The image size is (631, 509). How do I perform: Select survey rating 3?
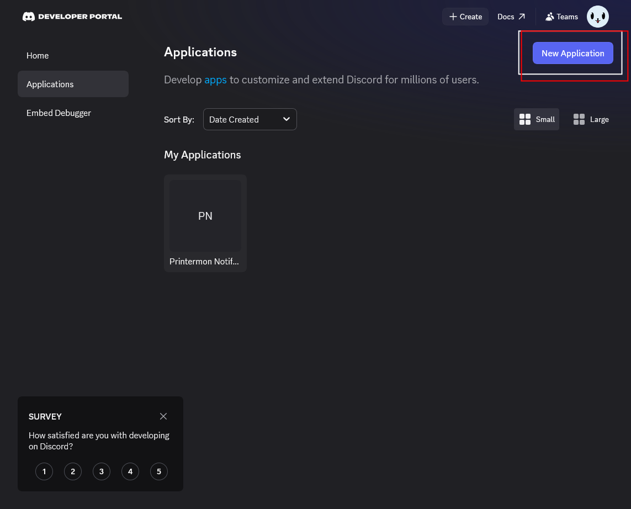102,471
